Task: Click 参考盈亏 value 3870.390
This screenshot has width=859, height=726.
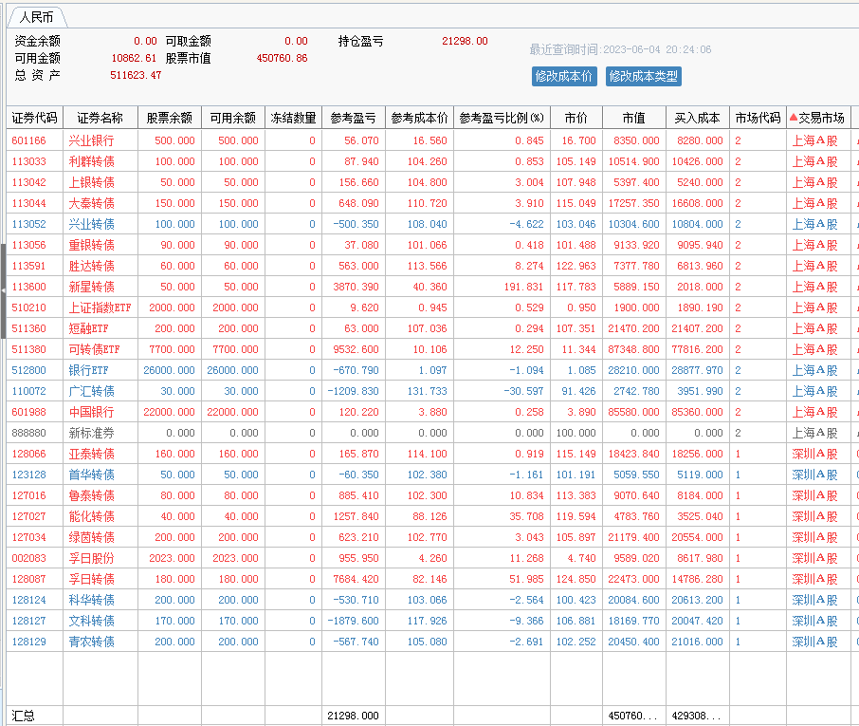Action: click(356, 287)
